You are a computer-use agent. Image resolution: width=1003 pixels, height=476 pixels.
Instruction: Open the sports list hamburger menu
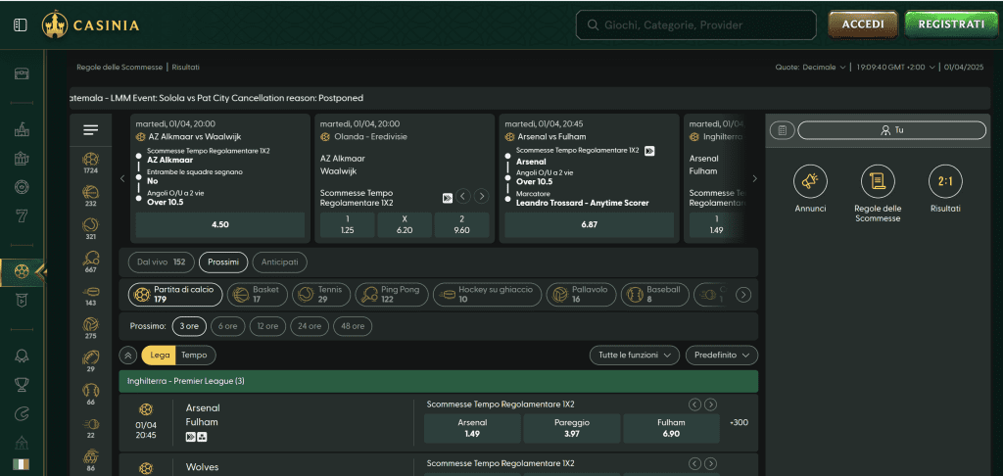tap(91, 130)
